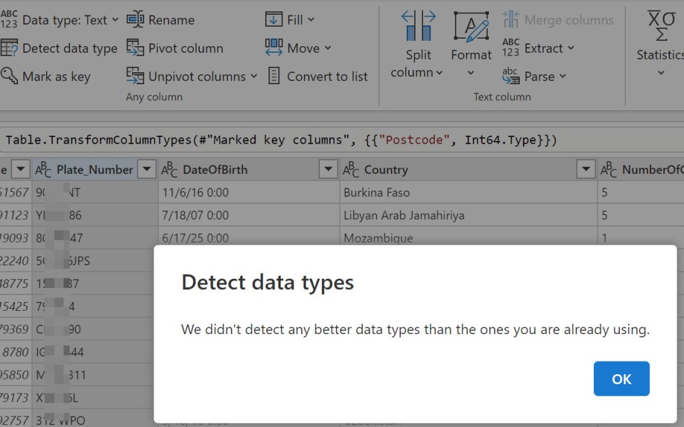Open the Parse dropdown menu
684x427 pixels.
pos(562,76)
